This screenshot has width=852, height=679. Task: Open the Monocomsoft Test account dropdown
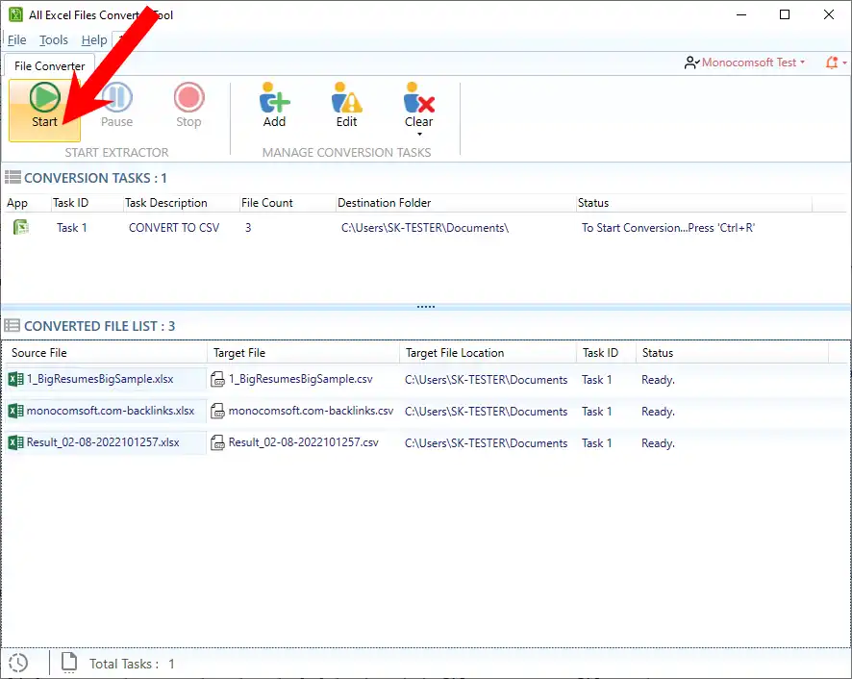pyautogui.click(x=753, y=63)
